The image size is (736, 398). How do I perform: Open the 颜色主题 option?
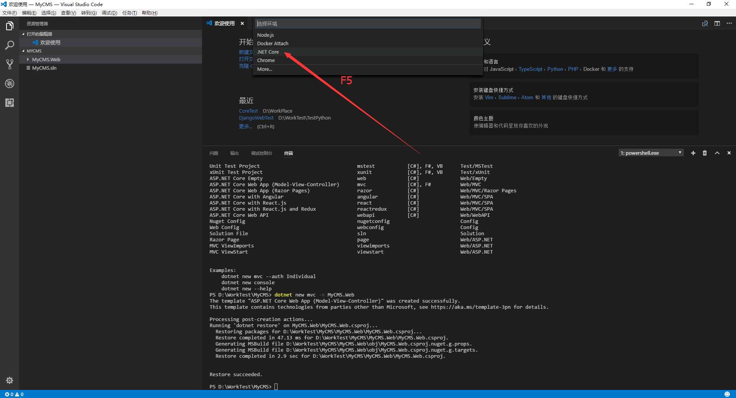click(x=584, y=122)
